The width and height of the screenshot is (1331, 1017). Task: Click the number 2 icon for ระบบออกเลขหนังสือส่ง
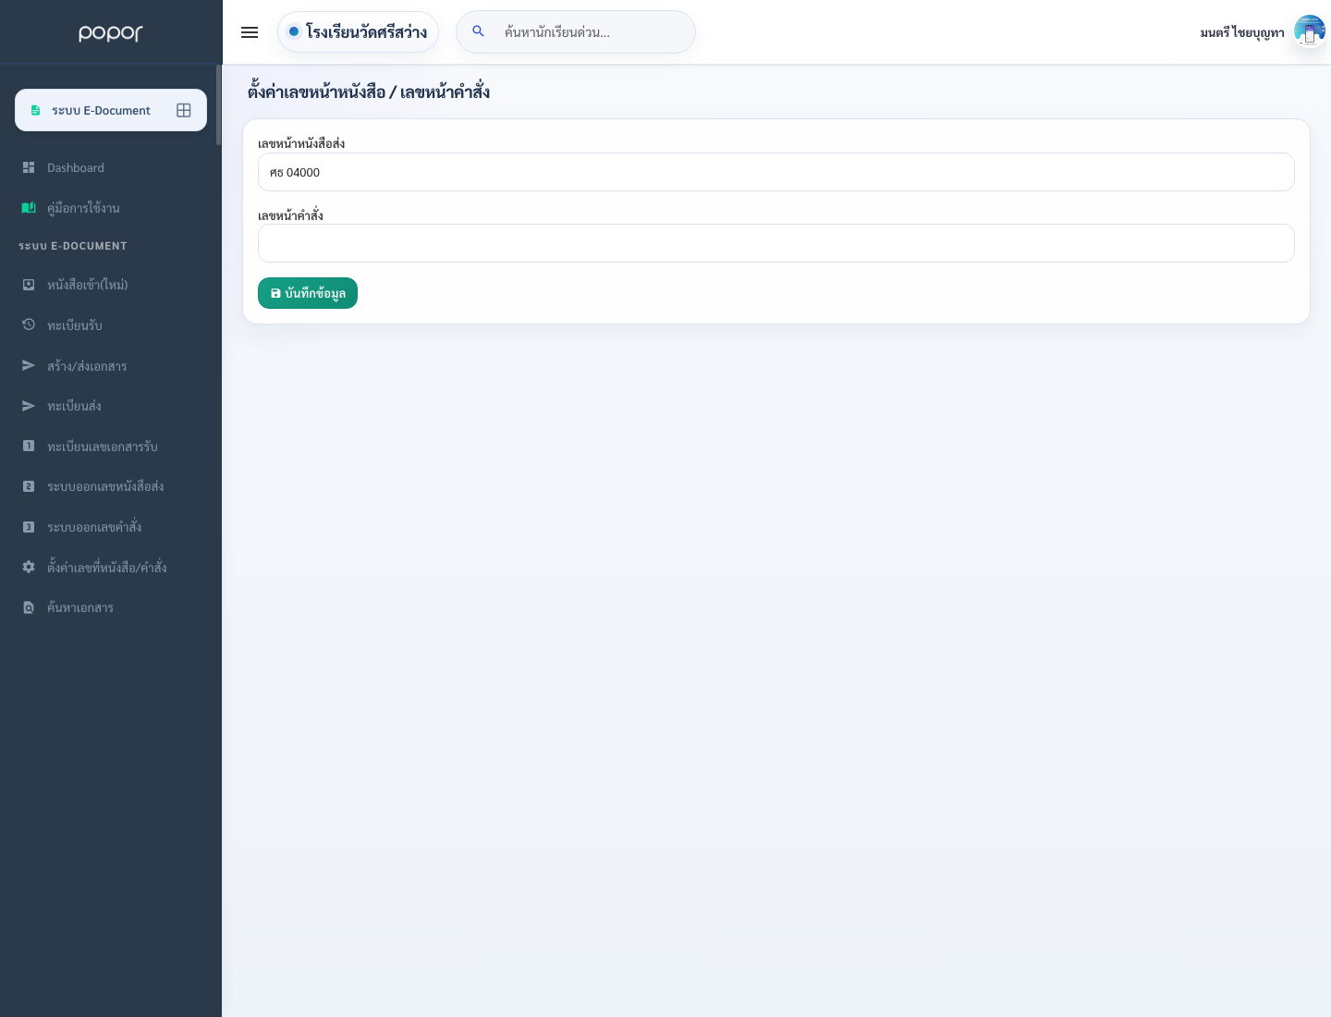tap(29, 486)
